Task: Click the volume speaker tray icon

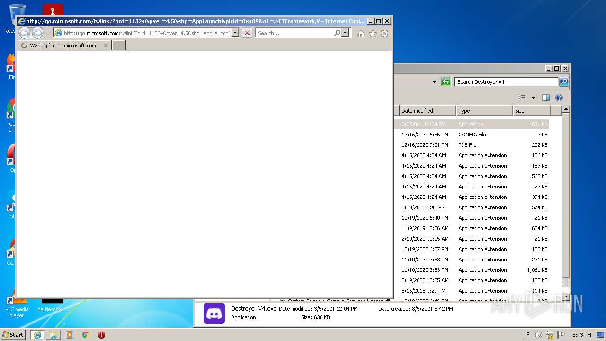Action: click(538, 335)
